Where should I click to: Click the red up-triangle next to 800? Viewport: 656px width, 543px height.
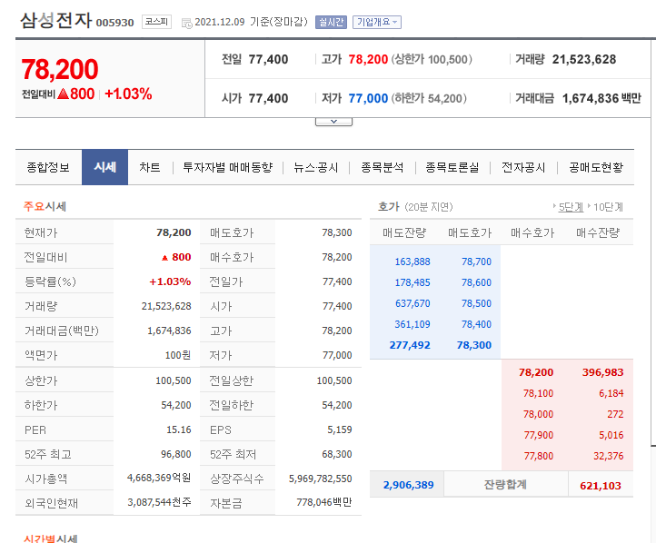pyautogui.click(x=64, y=94)
